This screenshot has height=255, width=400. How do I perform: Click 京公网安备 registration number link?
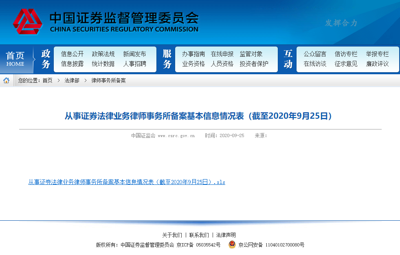click(271, 245)
